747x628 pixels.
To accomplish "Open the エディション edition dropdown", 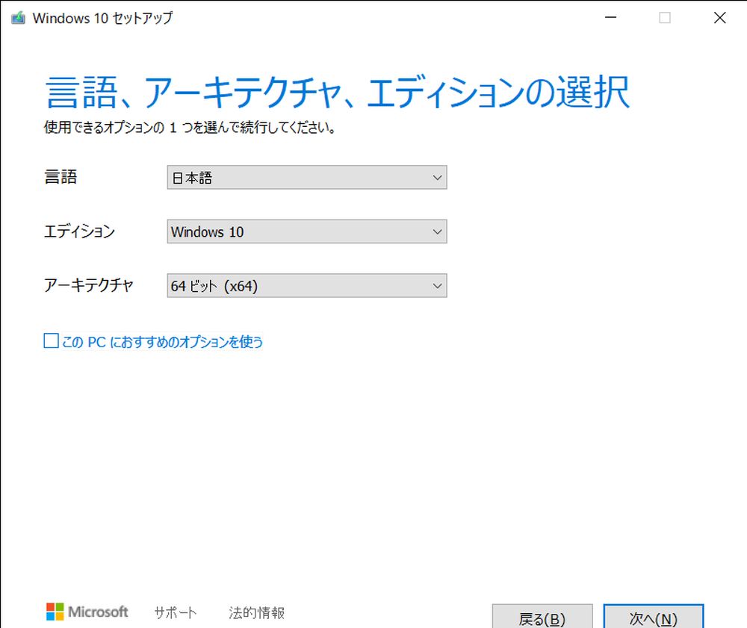I will 306,231.
